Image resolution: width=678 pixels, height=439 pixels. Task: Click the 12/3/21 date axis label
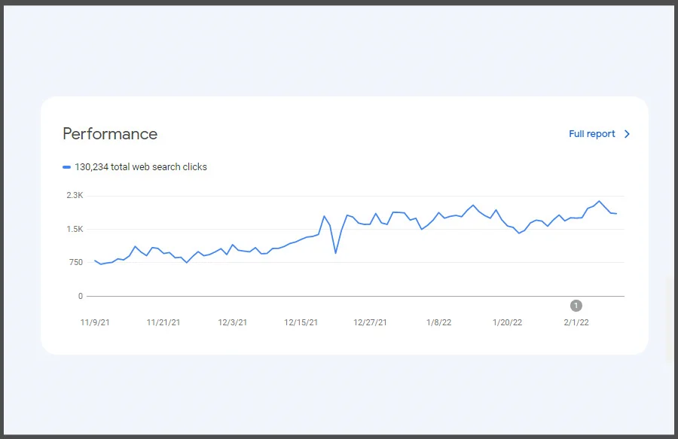(232, 322)
